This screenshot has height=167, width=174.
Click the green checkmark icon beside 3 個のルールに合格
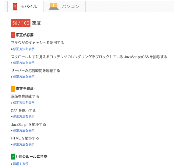(13, 157)
